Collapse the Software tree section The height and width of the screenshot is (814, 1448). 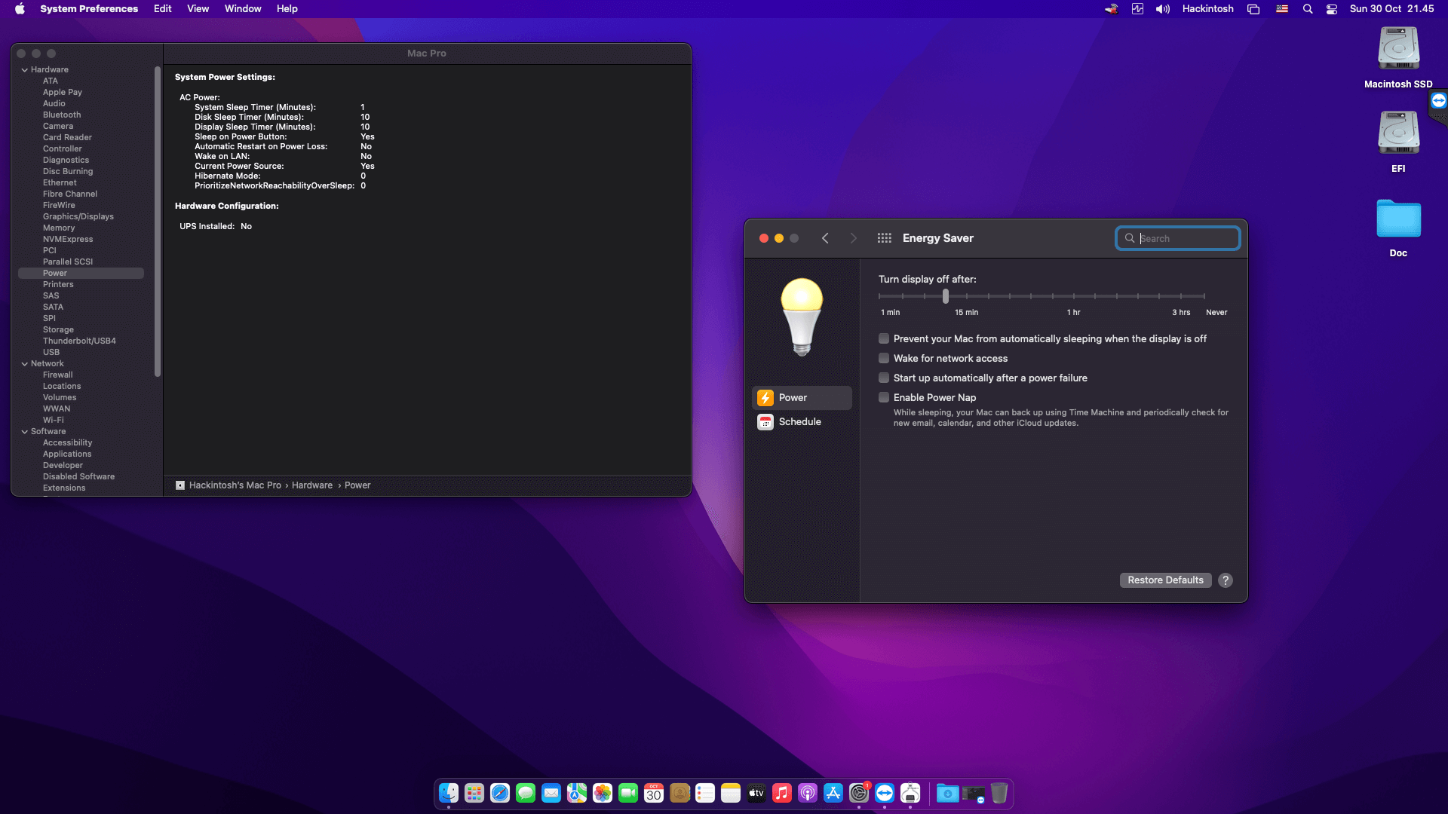(25, 432)
